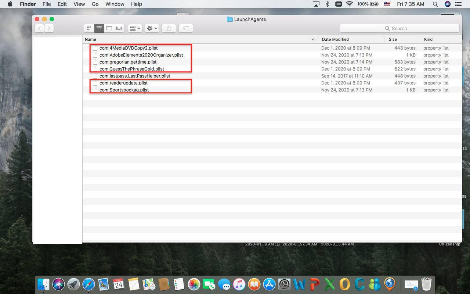Focus the Finder Search field
Screen dimensions: 470x294
pyautogui.click(x=399, y=28)
